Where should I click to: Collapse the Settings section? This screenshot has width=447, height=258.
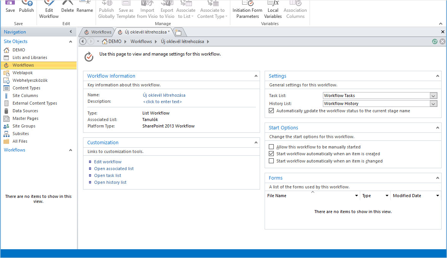point(437,76)
